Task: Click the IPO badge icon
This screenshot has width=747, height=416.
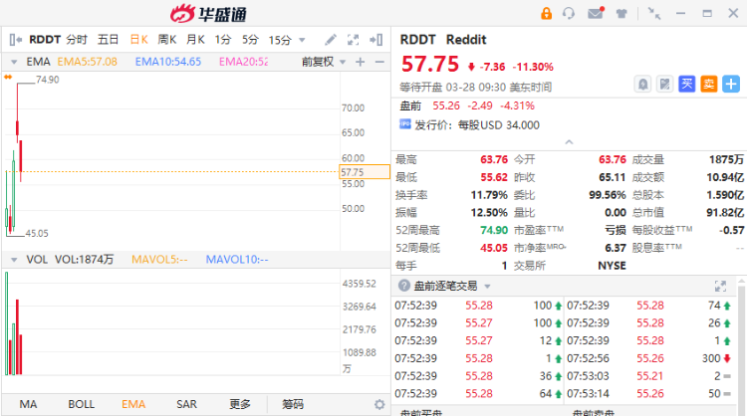Action: 405,124
